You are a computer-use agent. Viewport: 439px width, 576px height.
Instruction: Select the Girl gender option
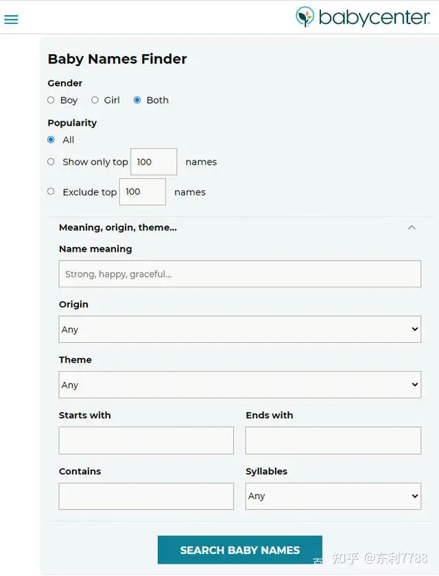95,100
